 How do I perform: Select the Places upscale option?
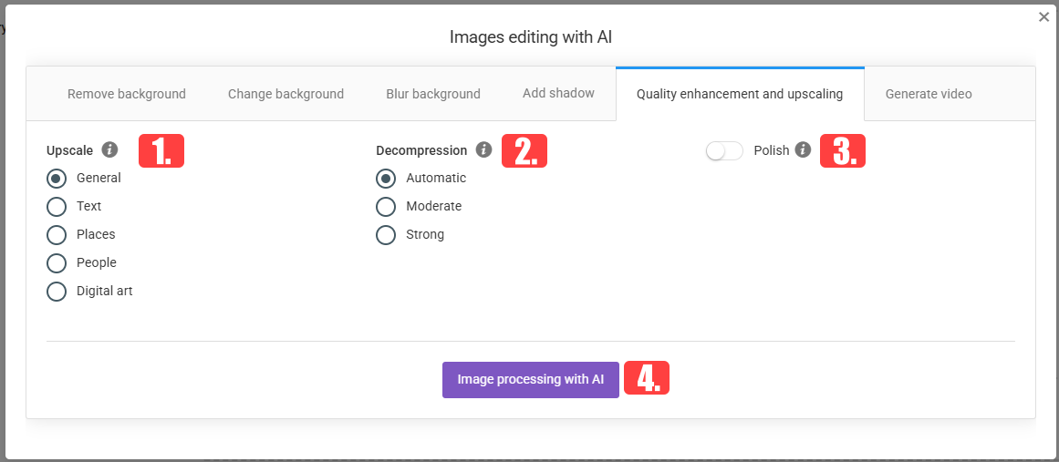click(57, 235)
